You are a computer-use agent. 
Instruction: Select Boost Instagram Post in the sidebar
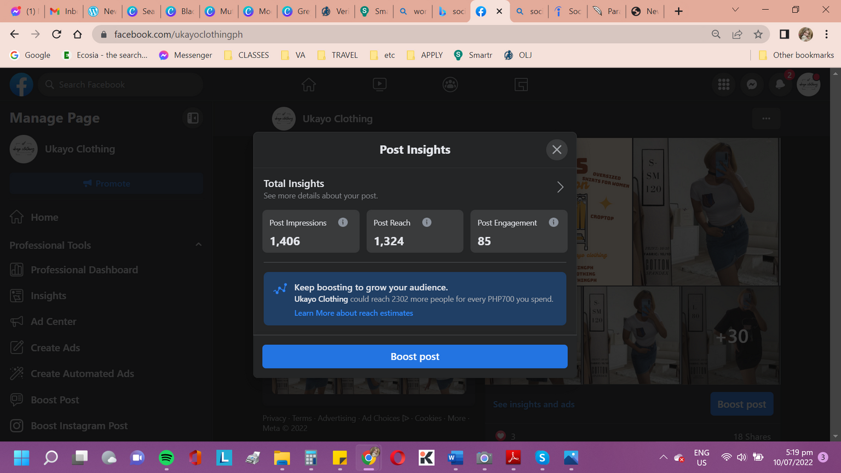click(x=106, y=425)
